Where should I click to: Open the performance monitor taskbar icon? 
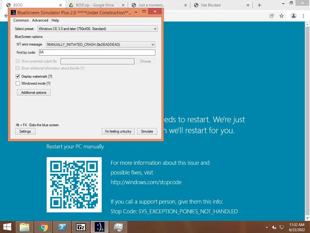(118, 227)
